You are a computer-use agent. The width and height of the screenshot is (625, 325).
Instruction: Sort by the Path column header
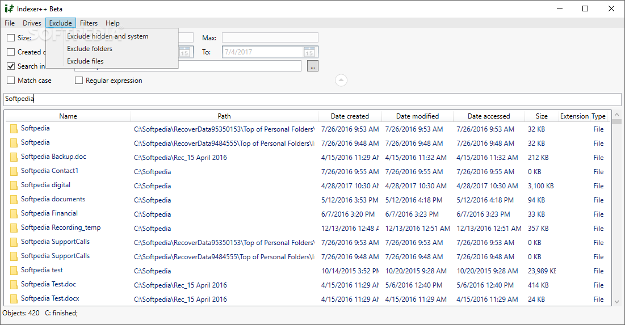coord(224,116)
